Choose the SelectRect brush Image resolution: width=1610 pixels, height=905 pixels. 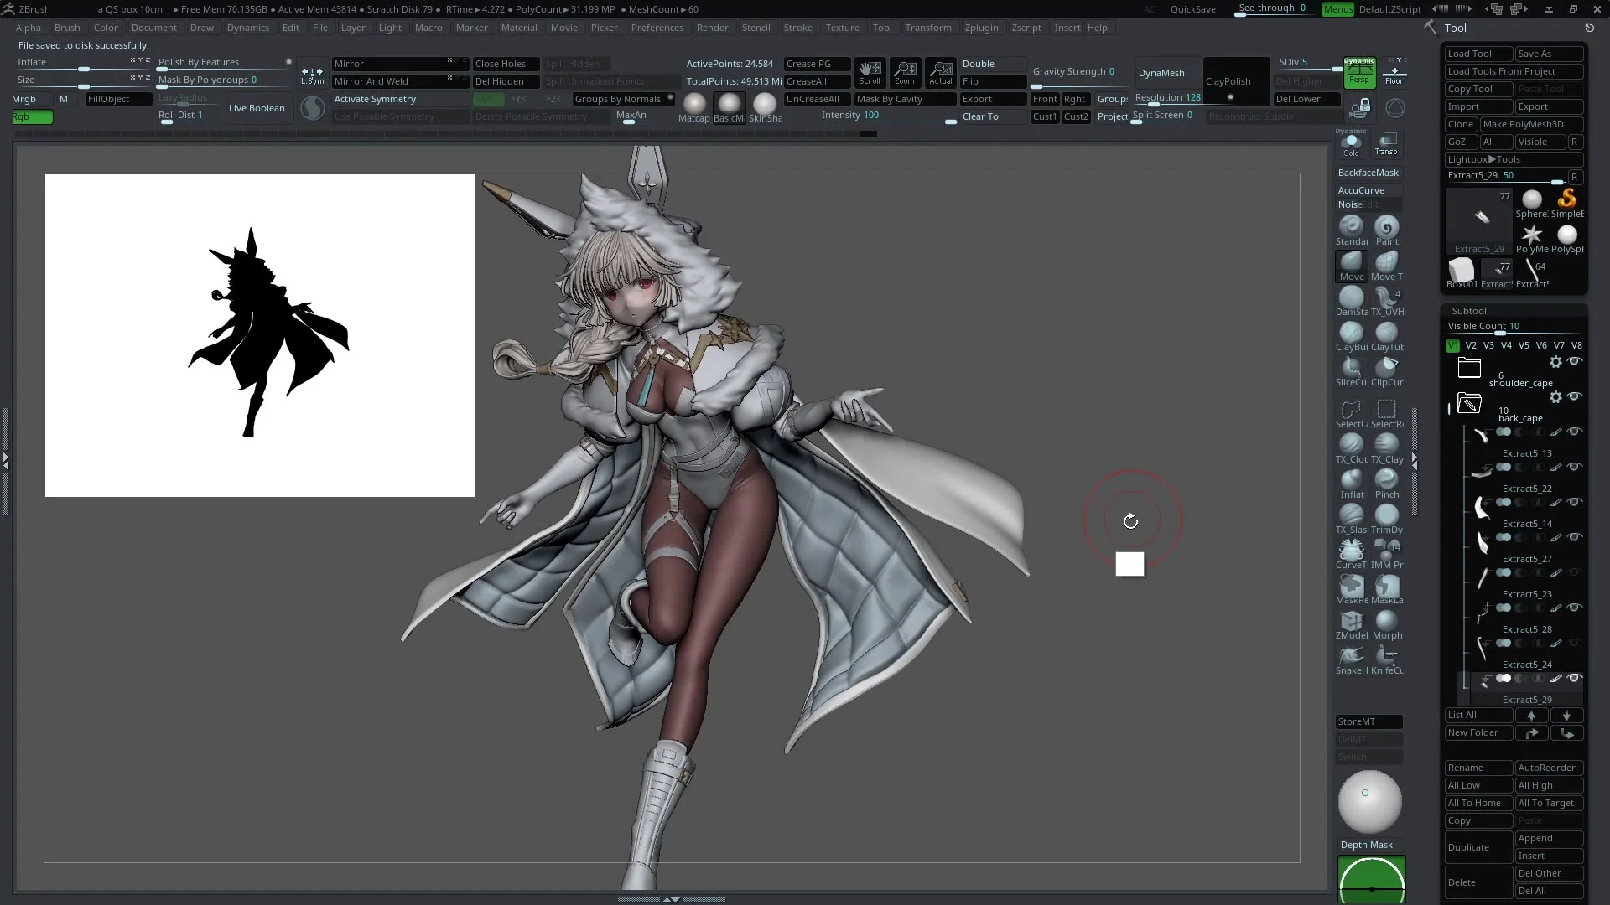[1386, 413]
